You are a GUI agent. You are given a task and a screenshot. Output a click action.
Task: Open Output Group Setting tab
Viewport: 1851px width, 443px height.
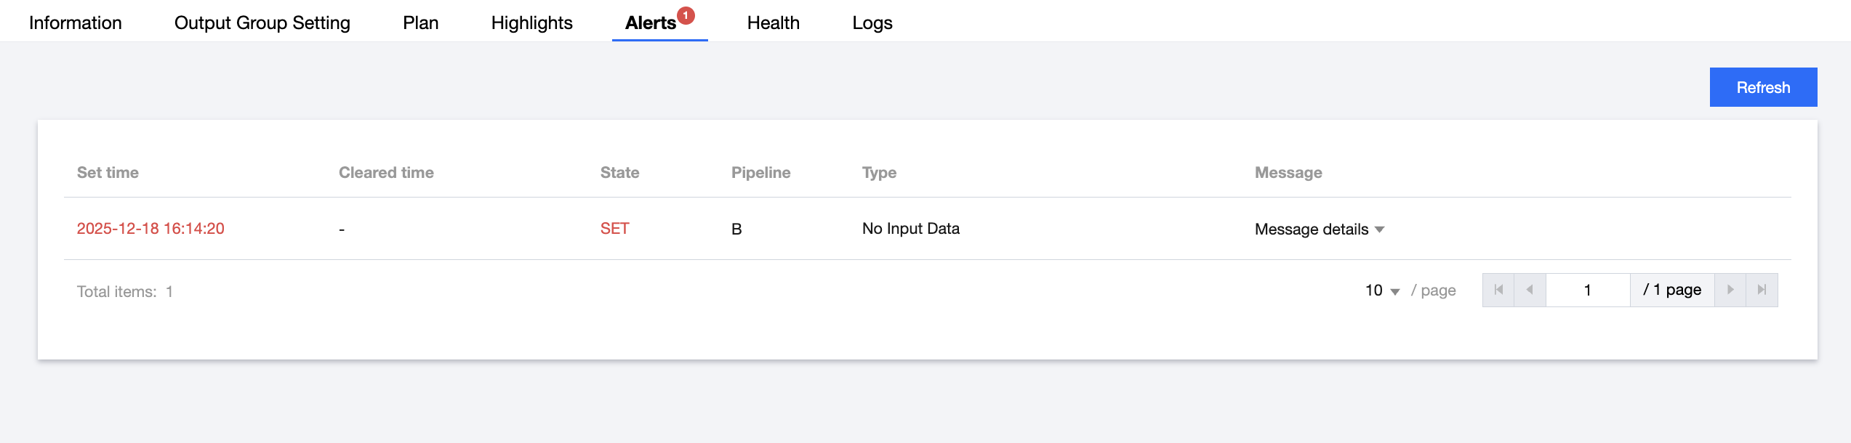pos(262,23)
